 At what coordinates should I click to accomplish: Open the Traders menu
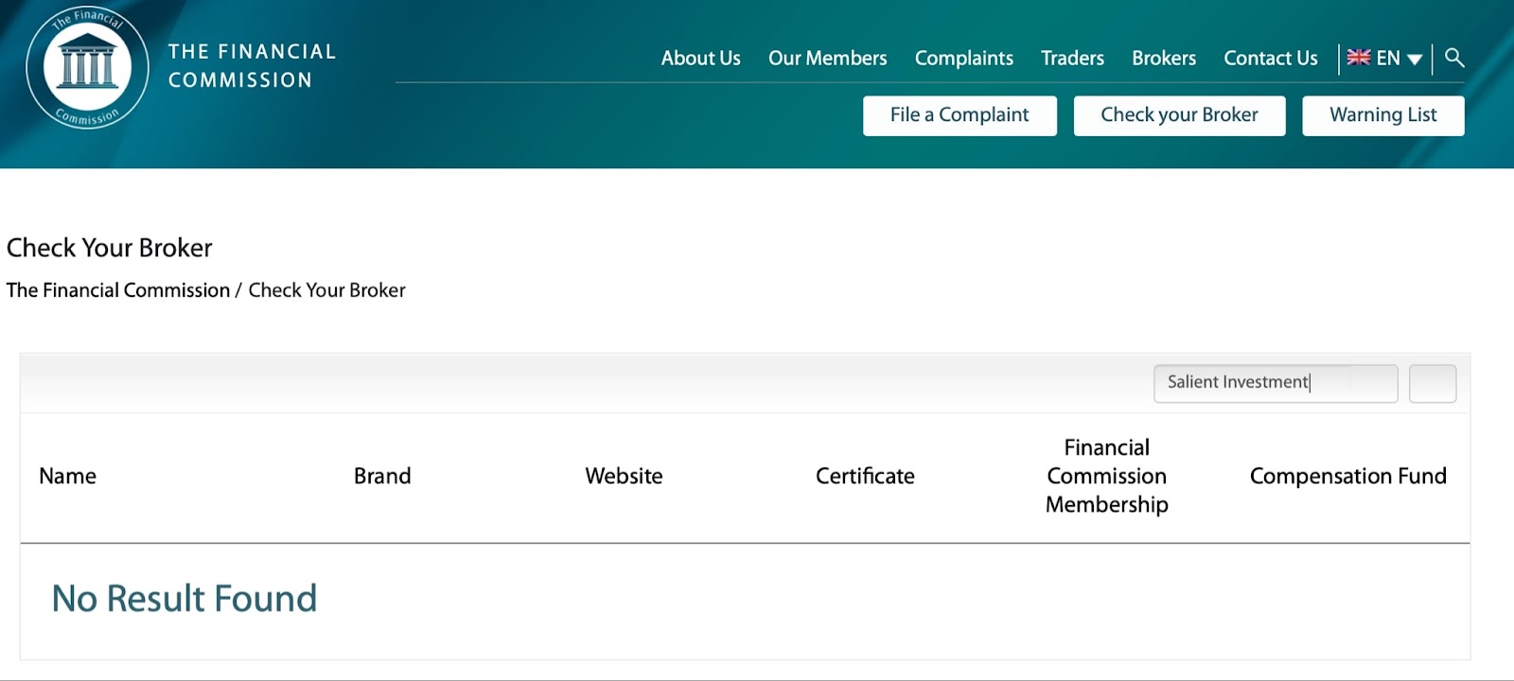coord(1072,58)
